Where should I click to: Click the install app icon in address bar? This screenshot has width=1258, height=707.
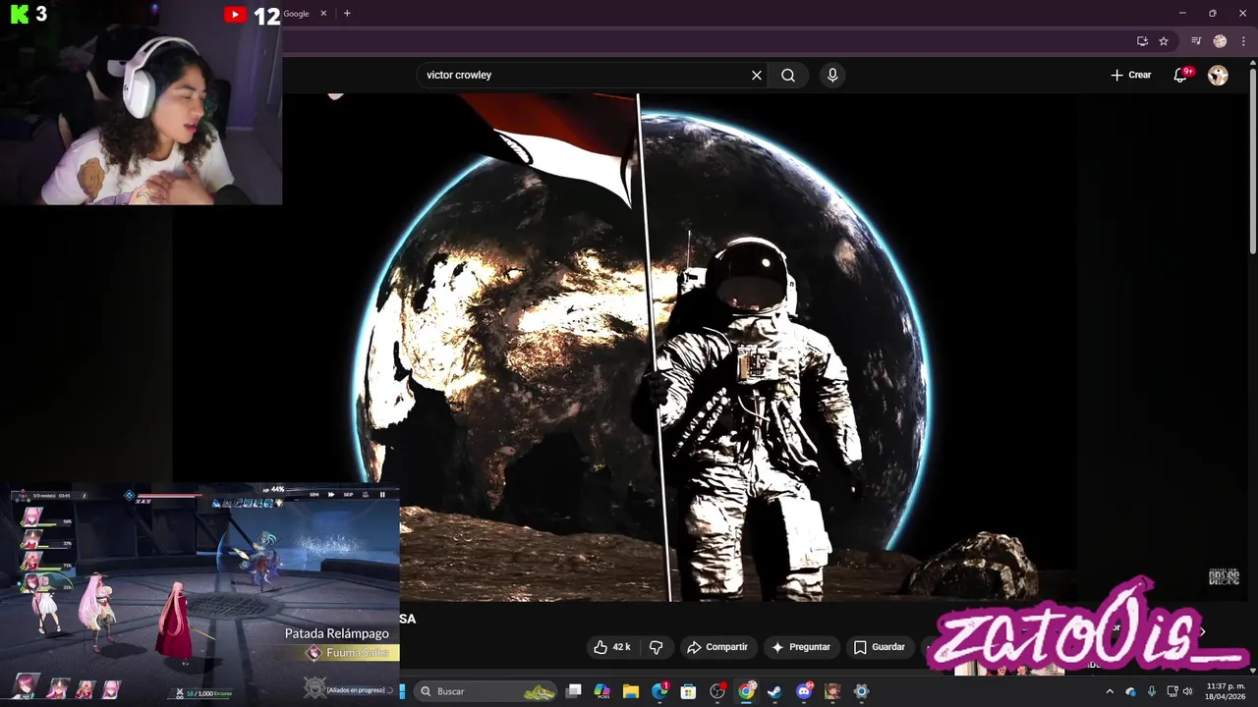coord(1142,41)
